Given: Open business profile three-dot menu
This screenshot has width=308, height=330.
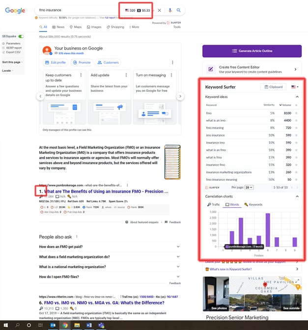Looking at the screenshot, I should (172, 62).
